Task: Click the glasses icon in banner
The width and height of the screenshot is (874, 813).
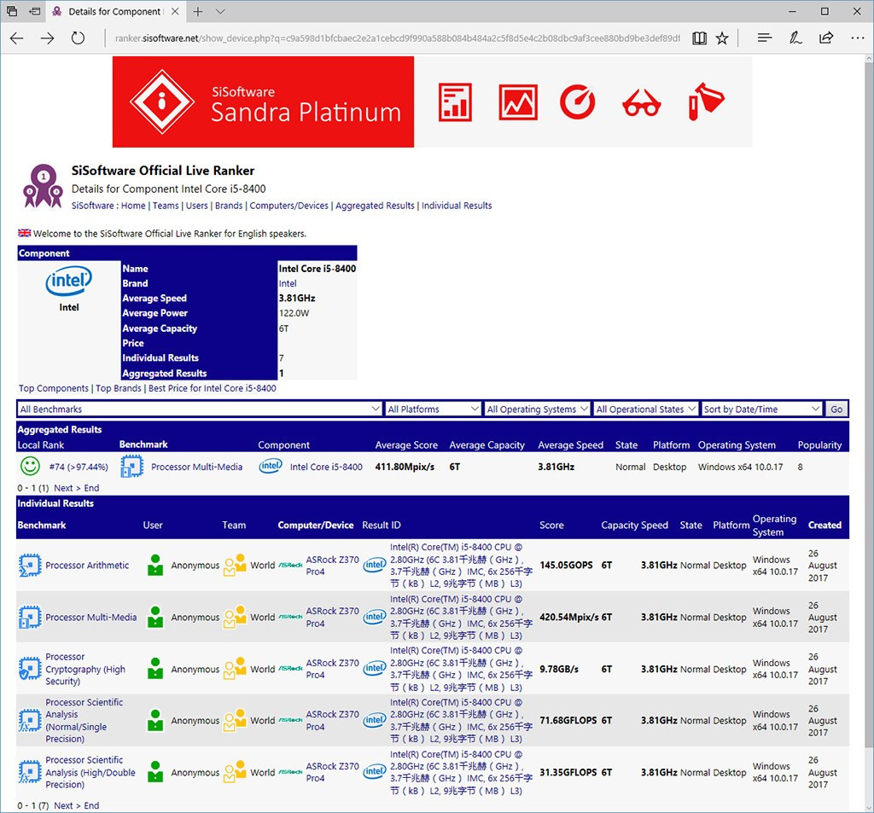Action: [641, 103]
